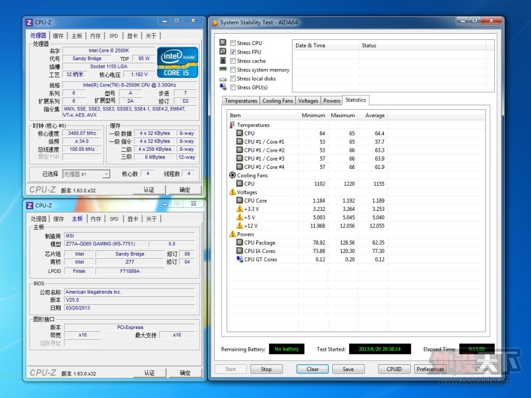
Task: Switch to the Temperatures tab in AIDA64
Action: click(x=241, y=101)
